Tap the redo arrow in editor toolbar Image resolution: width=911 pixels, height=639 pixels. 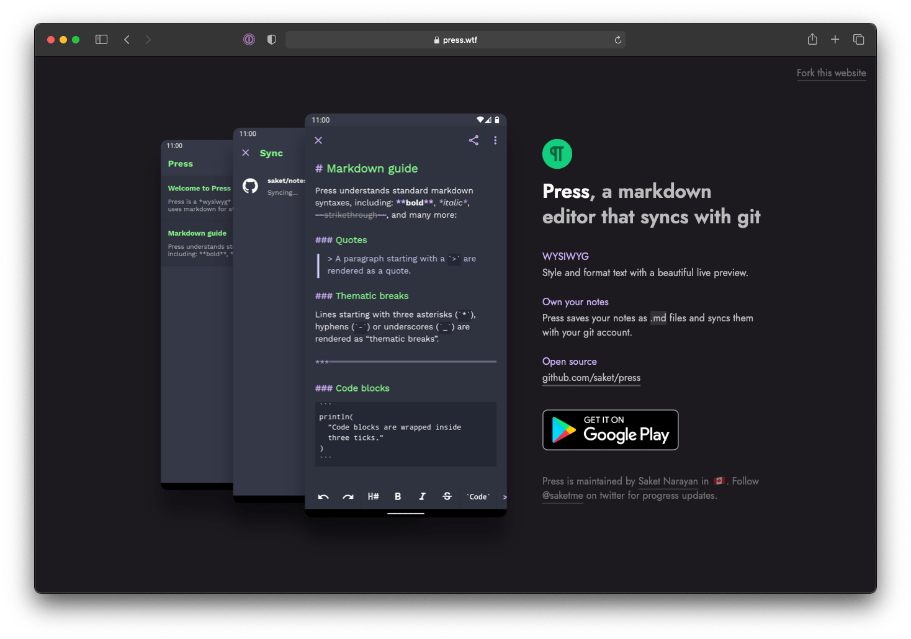click(348, 496)
